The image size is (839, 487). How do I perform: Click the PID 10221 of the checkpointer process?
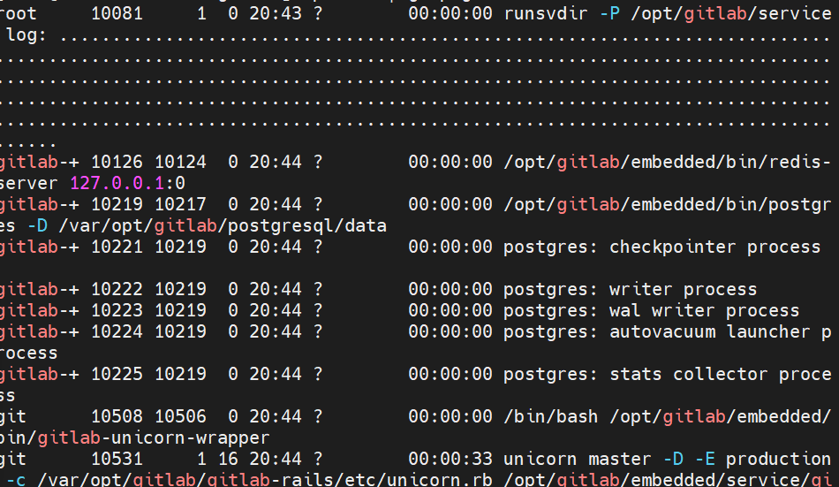(117, 247)
